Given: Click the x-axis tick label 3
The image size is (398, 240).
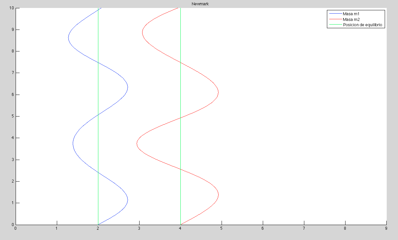Looking at the screenshot, I should tap(139, 229).
